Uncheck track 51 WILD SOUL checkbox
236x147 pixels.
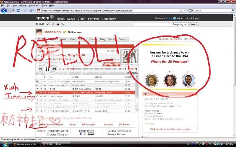pyautogui.click(x=37, y=111)
